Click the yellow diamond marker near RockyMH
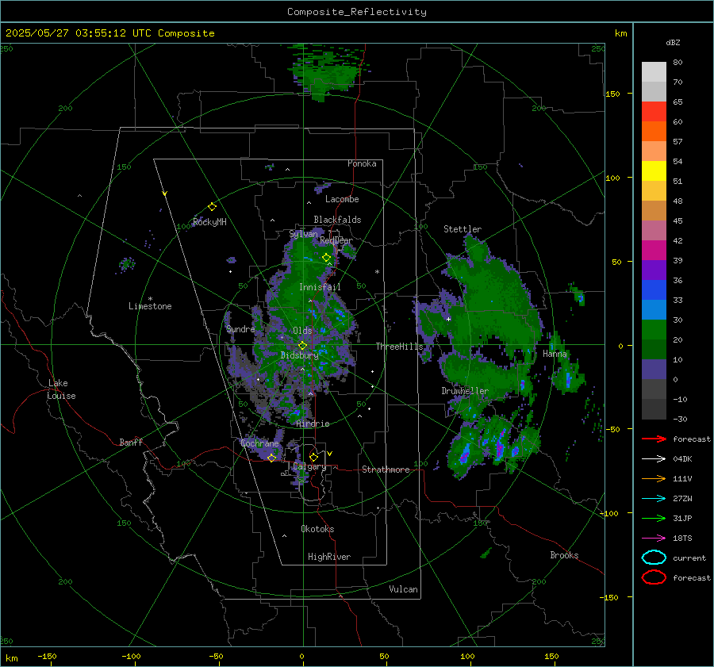714x667 pixels. coord(212,207)
